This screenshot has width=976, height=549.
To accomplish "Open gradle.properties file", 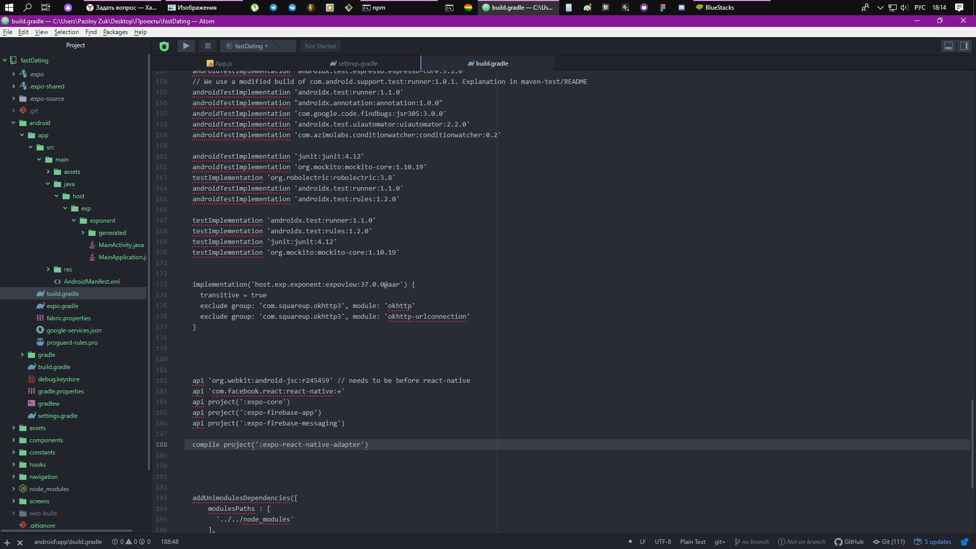I will [56, 391].
